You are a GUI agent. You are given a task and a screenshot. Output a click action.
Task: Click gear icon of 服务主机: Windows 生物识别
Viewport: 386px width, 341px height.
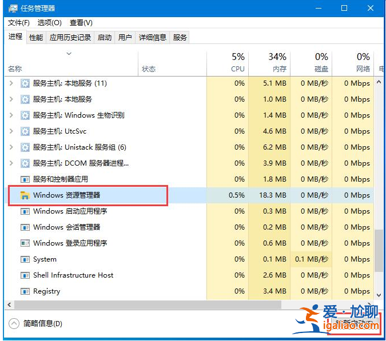pyautogui.click(x=25, y=115)
